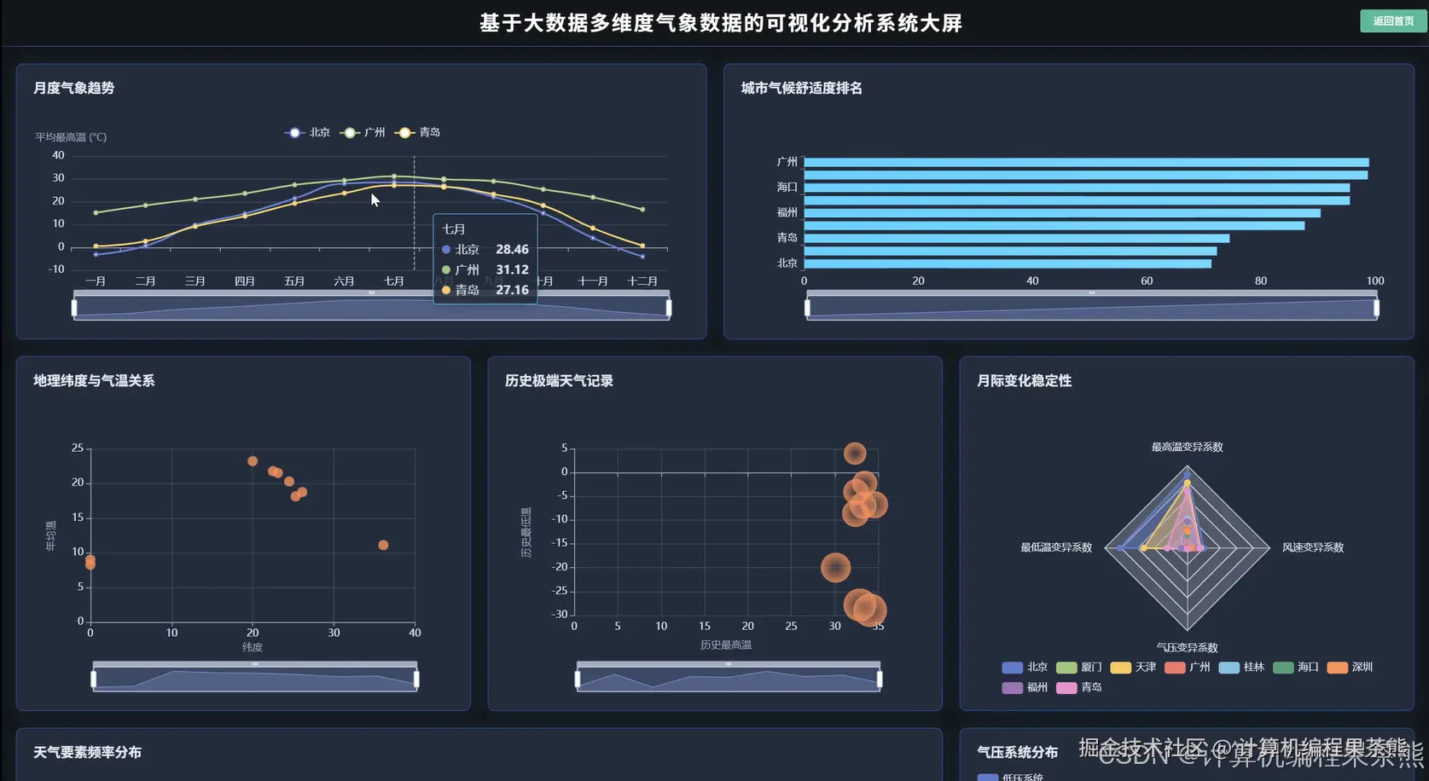Click the 天气要素频率分布 heading
Screen dimensions: 1429x781
point(88,752)
